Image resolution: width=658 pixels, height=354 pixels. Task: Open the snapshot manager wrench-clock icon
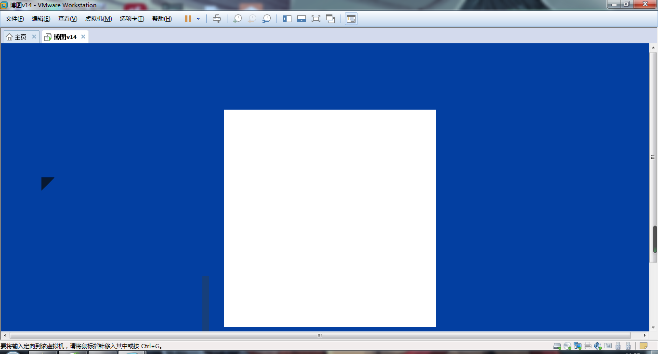pos(266,19)
